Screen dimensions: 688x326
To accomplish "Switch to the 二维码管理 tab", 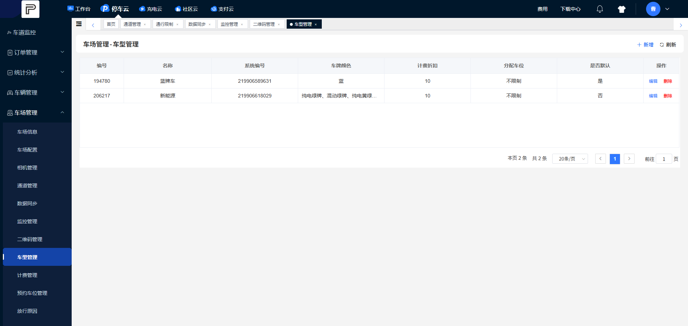I will click(x=264, y=24).
